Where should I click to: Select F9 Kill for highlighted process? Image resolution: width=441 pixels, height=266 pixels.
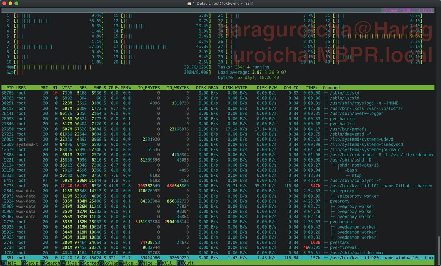tap(165, 263)
